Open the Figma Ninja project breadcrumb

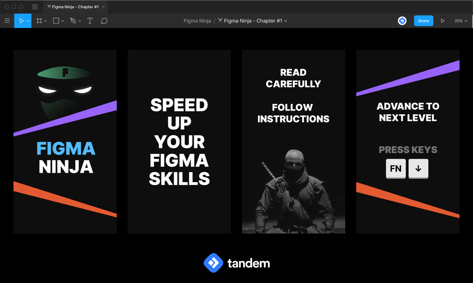click(x=197, y=21)
